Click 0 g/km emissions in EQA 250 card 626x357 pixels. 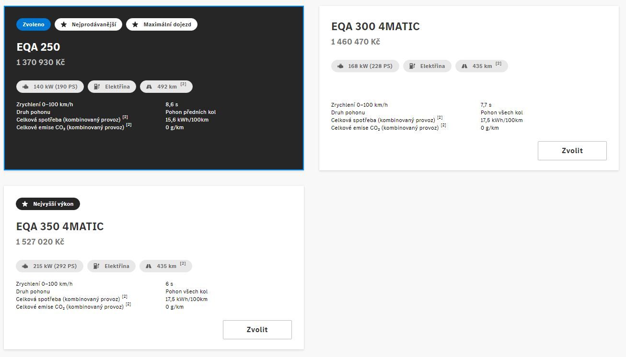(x=174, y=127)
